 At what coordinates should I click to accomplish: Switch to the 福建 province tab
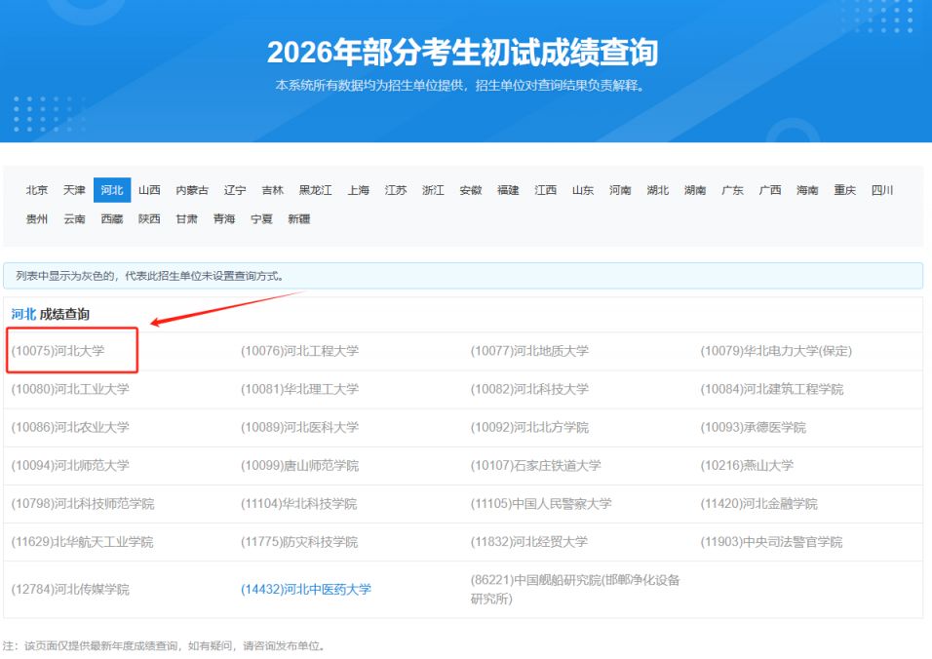pyautogui.click(x=508, y=190)
